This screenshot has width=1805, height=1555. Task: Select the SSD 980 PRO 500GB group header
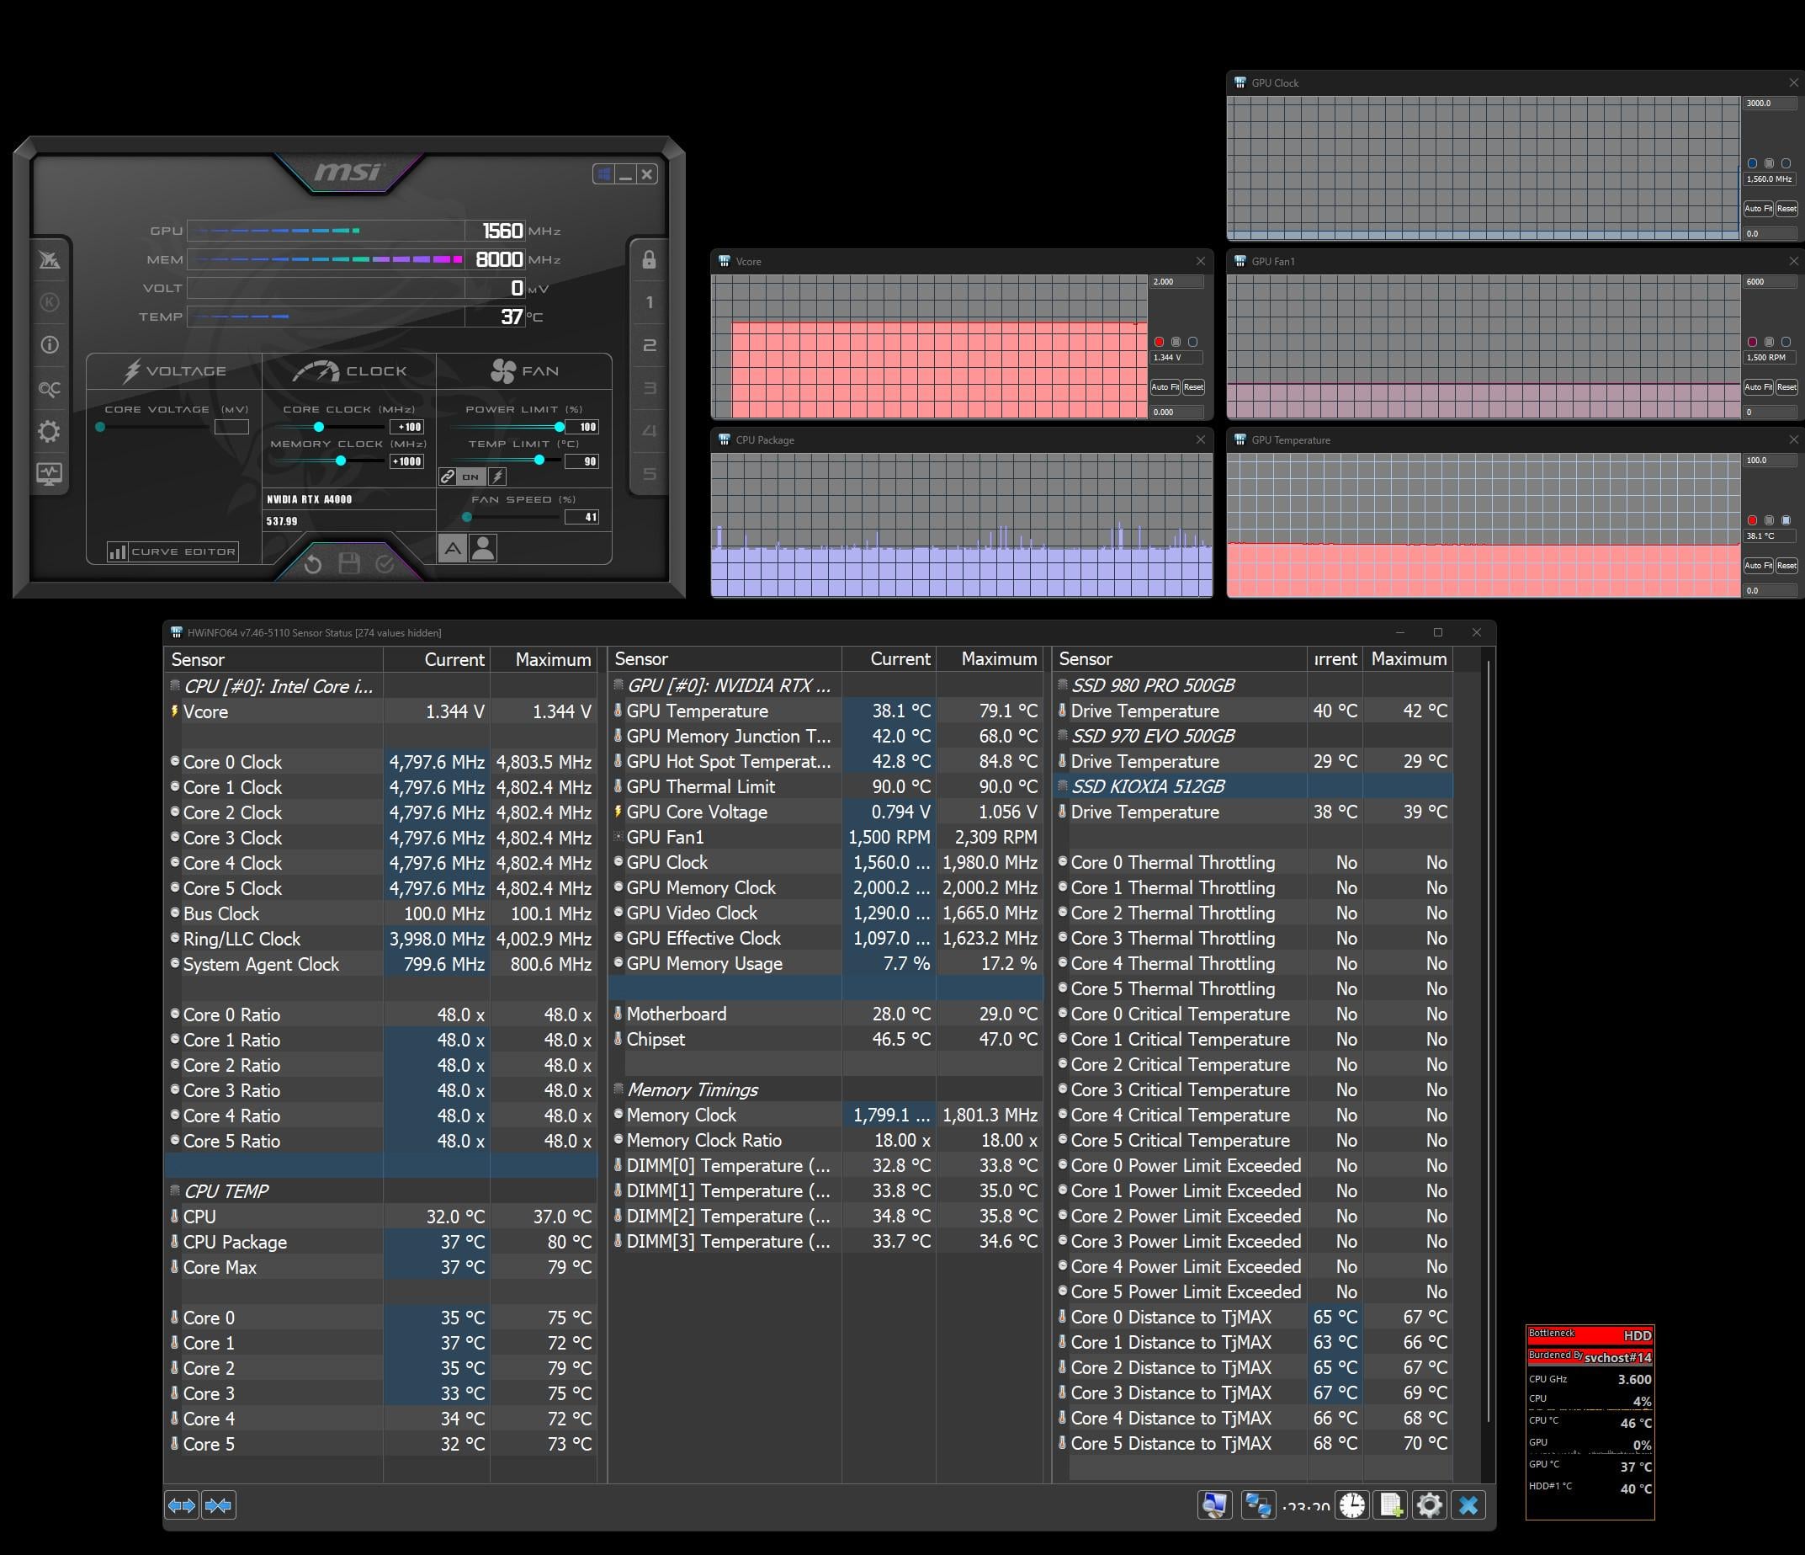tap(1253, 685)
